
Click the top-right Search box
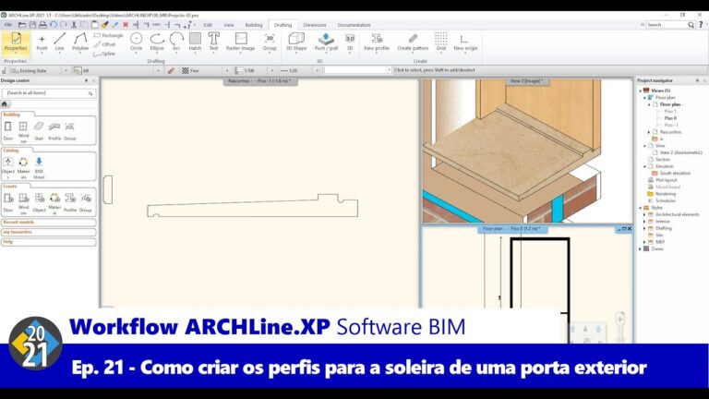tap(670, 25)
